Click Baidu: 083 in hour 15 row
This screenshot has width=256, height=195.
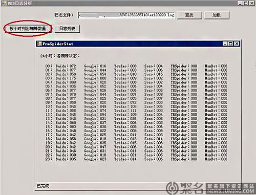[66, 127]
